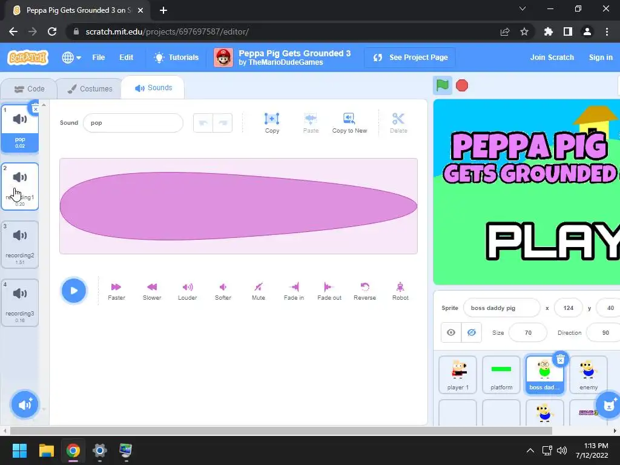This screenshot has width=620, height=465.
Task: Open the Edit menu
Action: [126, 58]
